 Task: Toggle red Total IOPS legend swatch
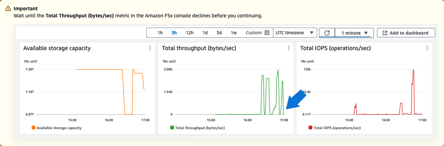tap(310, 128)
